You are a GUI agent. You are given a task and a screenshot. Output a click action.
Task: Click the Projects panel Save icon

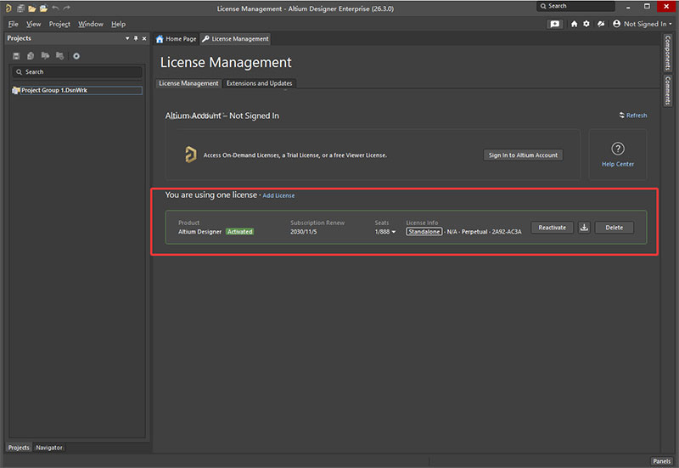pyautogui.click(x=16, y=56)
